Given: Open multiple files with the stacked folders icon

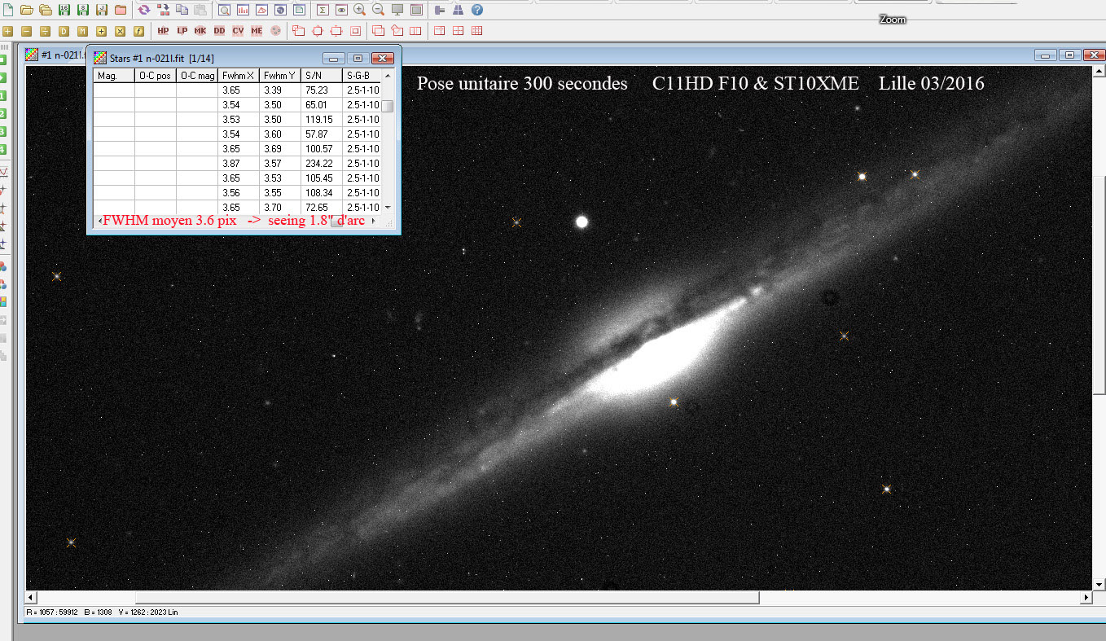Looking at the screenshot, I should click(x=46, y=10).
